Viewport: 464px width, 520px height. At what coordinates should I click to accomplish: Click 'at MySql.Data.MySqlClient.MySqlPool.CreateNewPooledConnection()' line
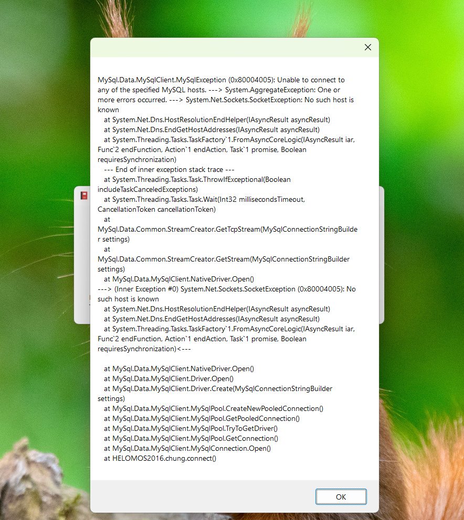pos(214,408)
